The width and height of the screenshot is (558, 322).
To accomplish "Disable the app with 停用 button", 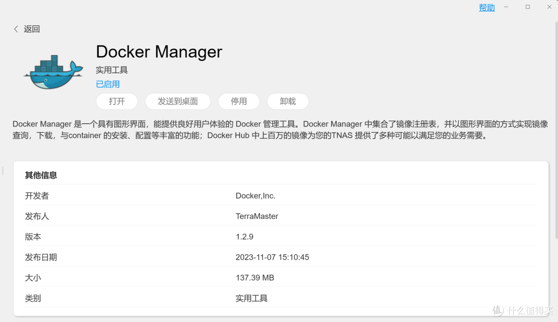I will (239, 101).
